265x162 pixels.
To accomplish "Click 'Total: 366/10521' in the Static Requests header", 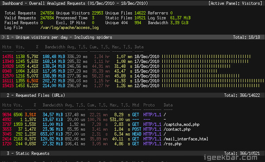I will pyautogui.click(x=242, y=153).
